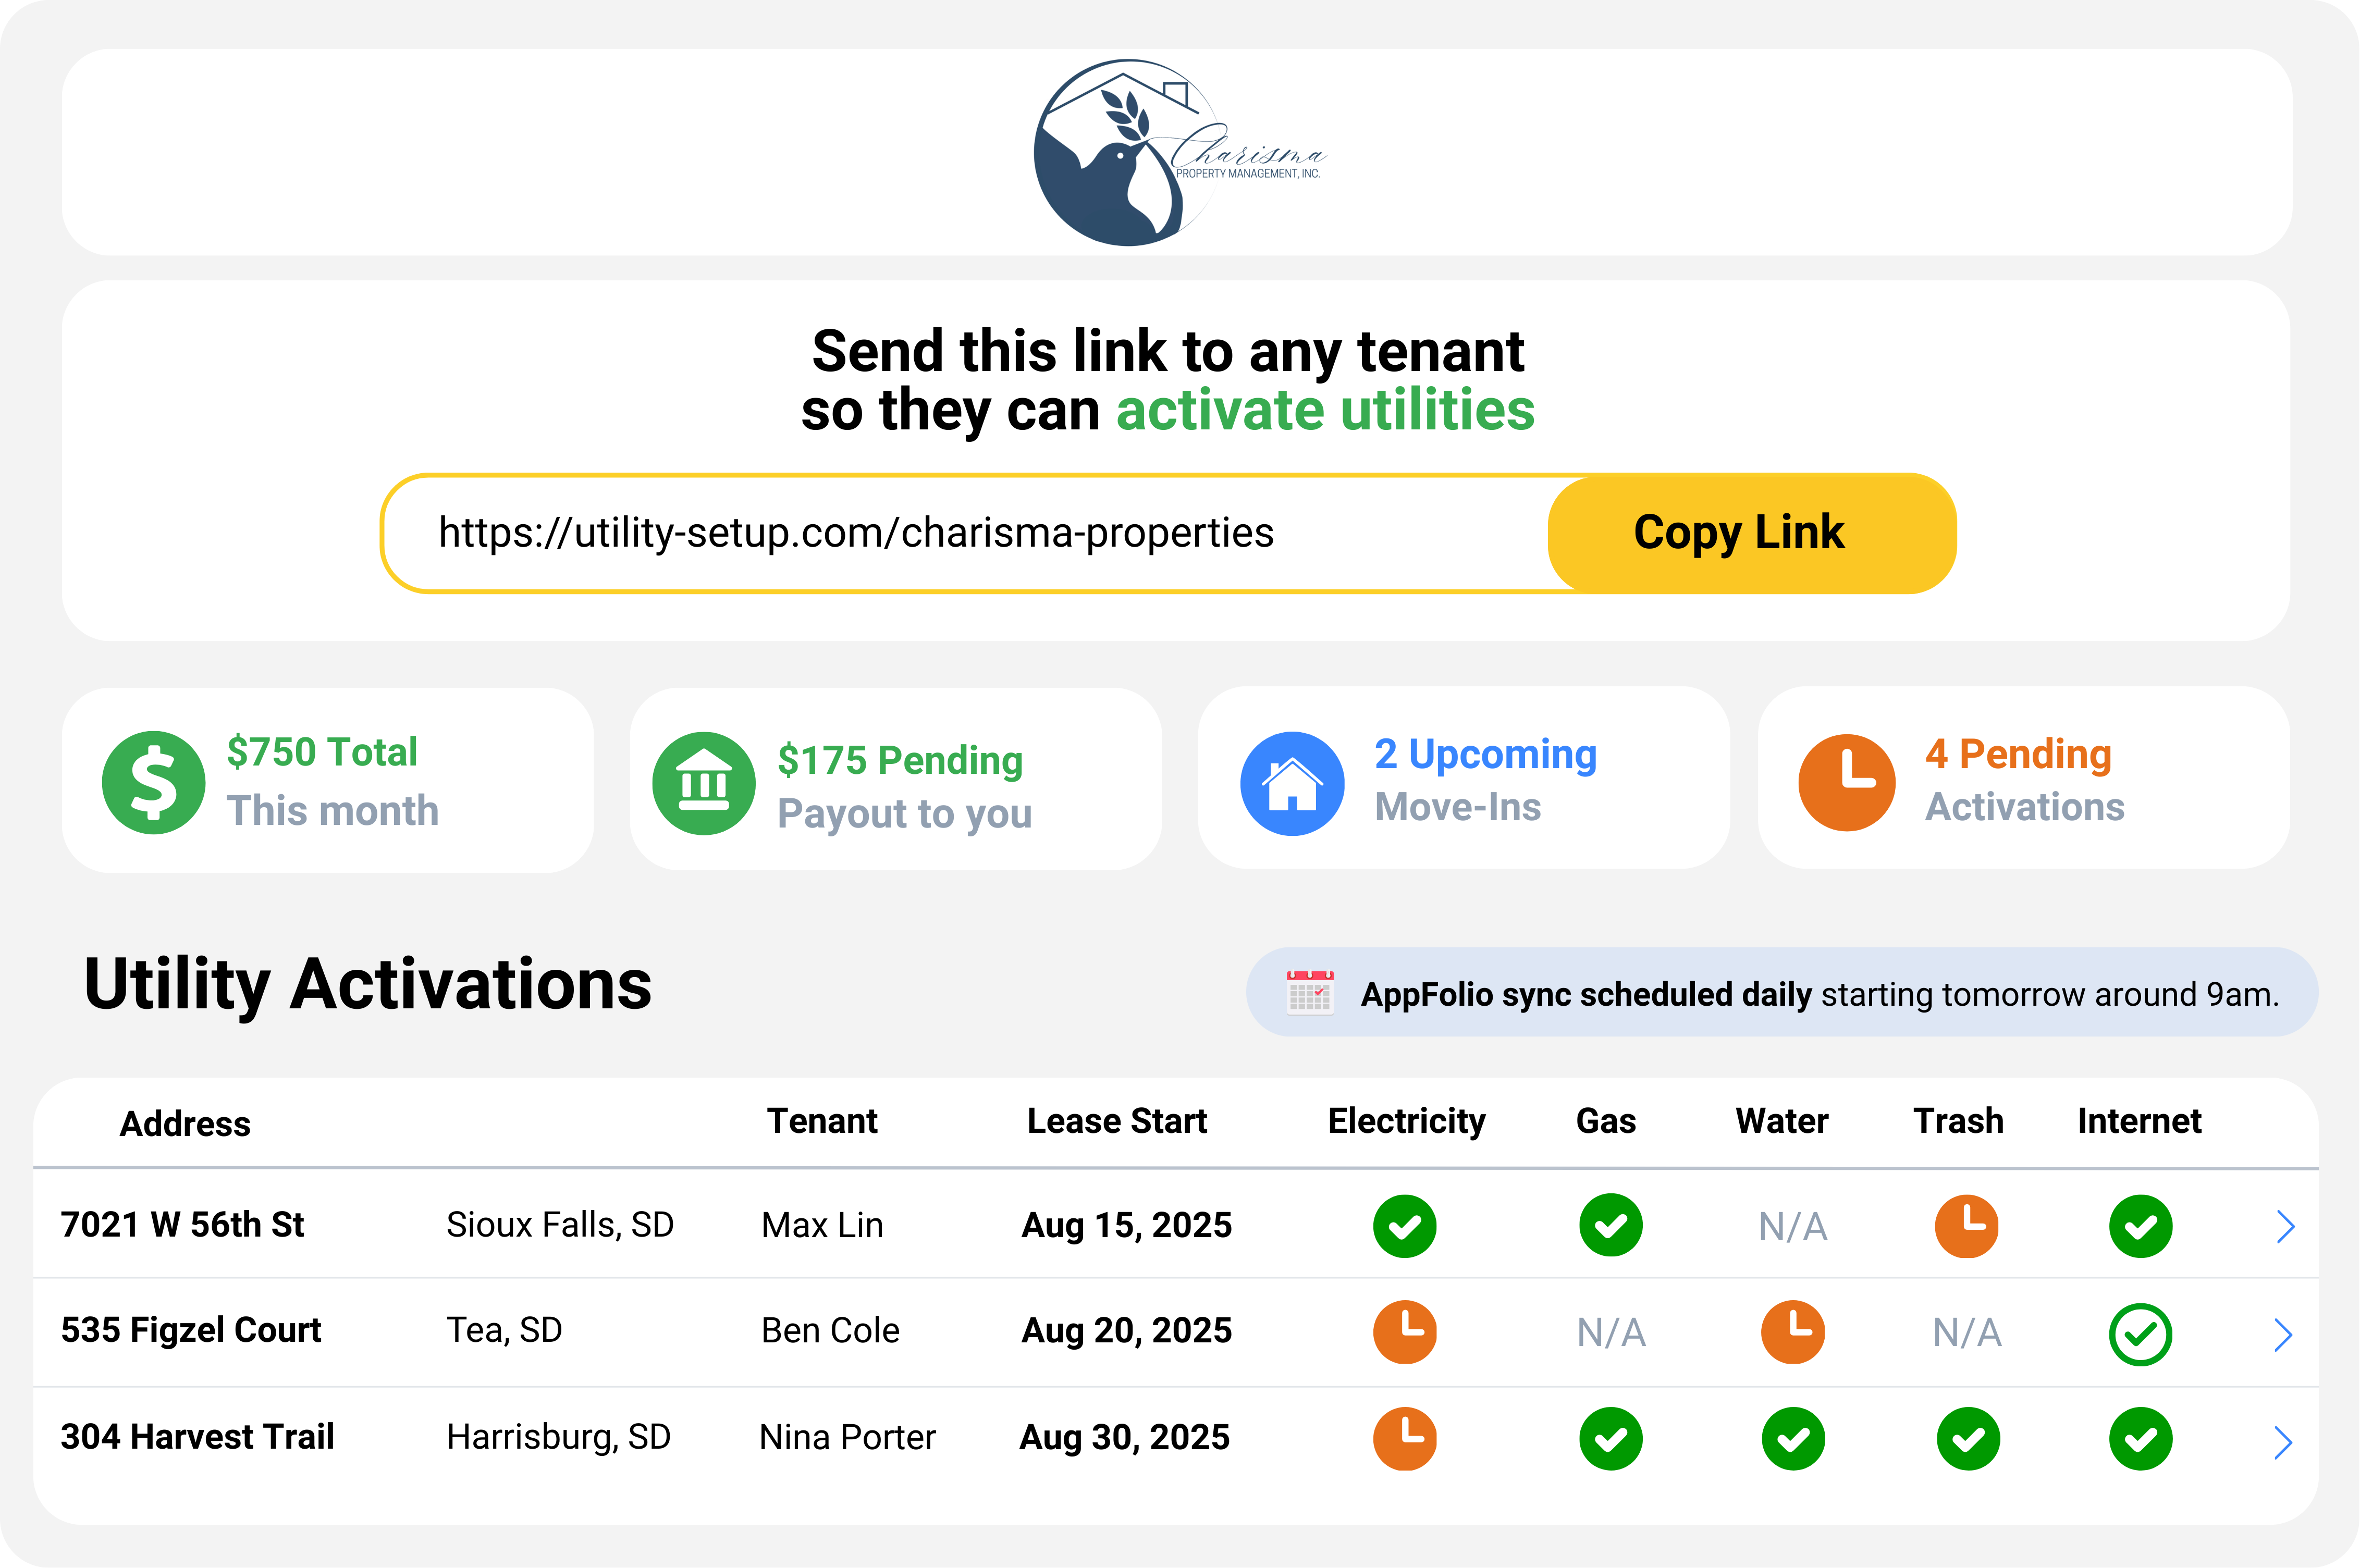Click the Electricity column header
Image resolution: width=2360 pixels, height=1568 pixels.
1406,1122
